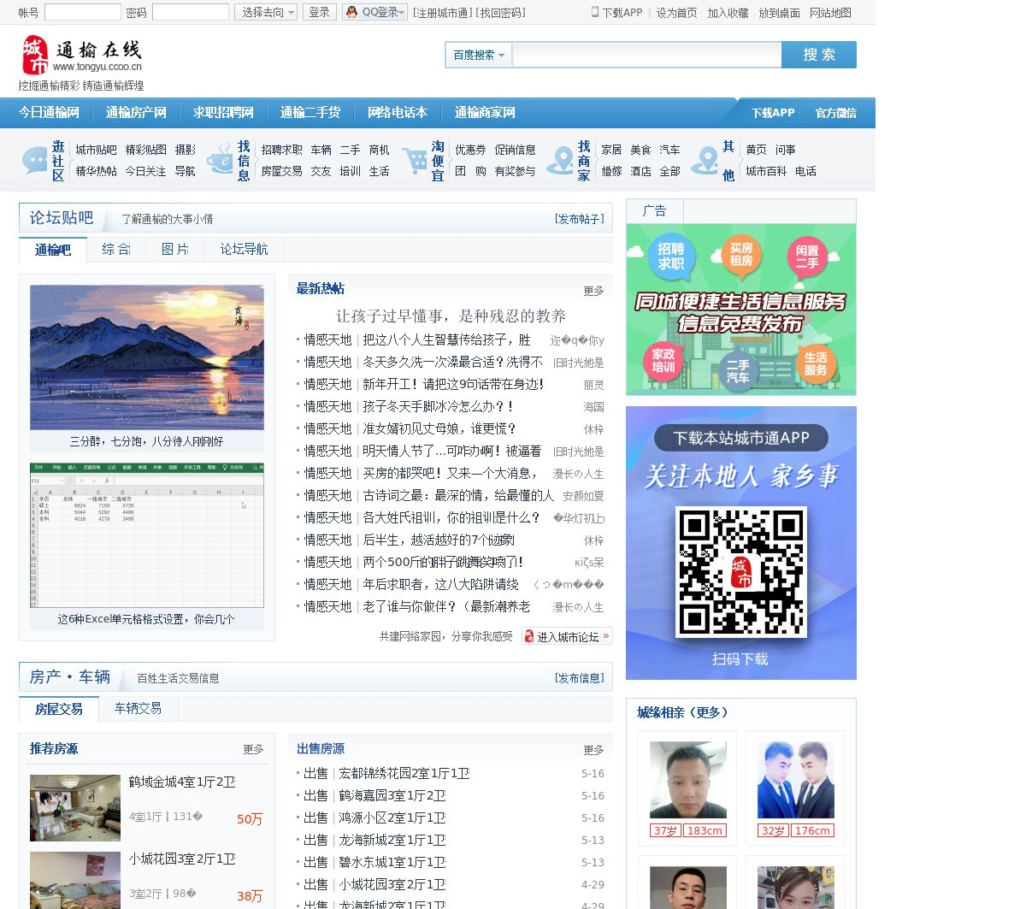Click the 逛社区 chat bubble icon

point(35,160)
